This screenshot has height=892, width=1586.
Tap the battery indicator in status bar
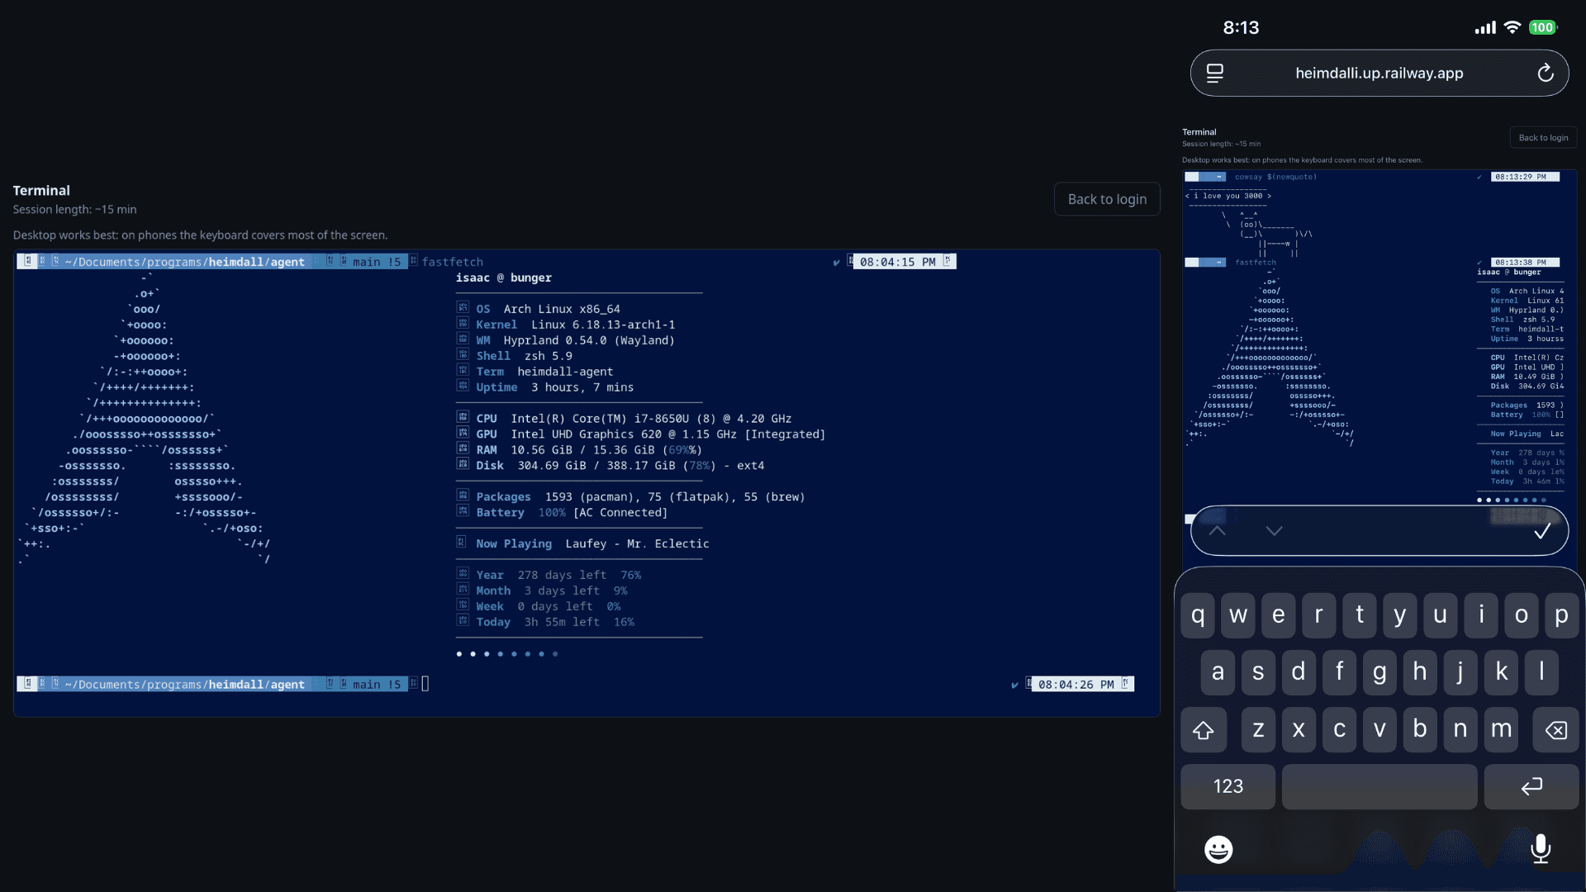point(1542,27)
